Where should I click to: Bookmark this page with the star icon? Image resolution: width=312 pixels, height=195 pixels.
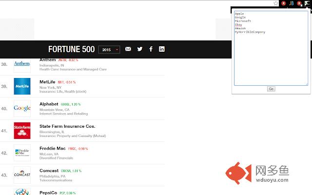click(276, 3)
